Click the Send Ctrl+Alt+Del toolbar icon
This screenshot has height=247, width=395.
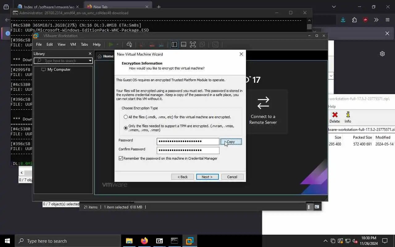click(x=129, y=44)
